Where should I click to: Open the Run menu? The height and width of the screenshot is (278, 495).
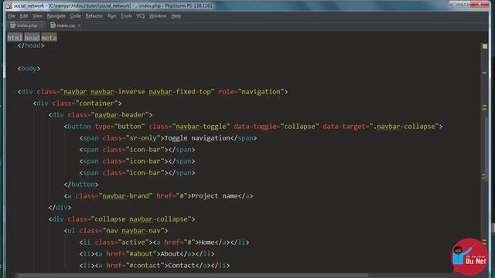click(x=111, y=15)
